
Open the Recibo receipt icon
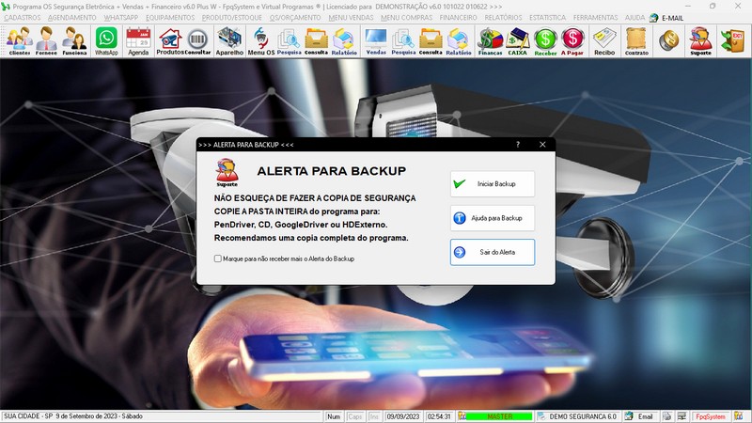point(604,40)
